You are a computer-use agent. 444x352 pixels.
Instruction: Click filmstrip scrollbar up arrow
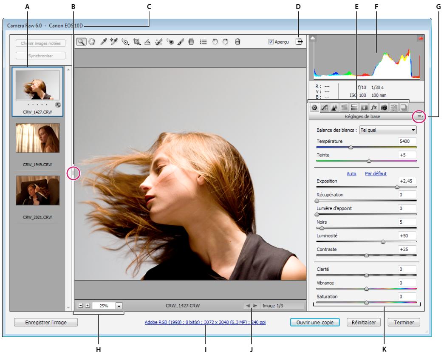coord(68,69)
